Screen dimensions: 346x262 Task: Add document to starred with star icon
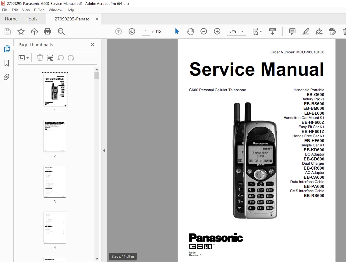[21, 31]
